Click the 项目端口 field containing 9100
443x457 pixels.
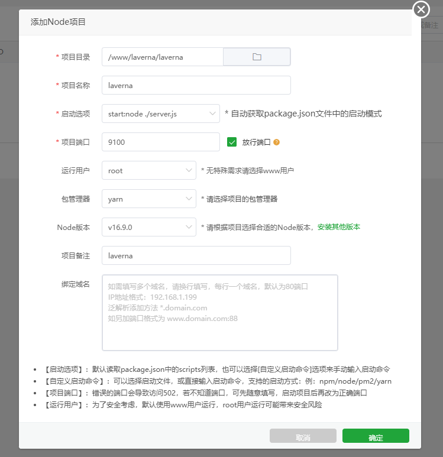161,142
